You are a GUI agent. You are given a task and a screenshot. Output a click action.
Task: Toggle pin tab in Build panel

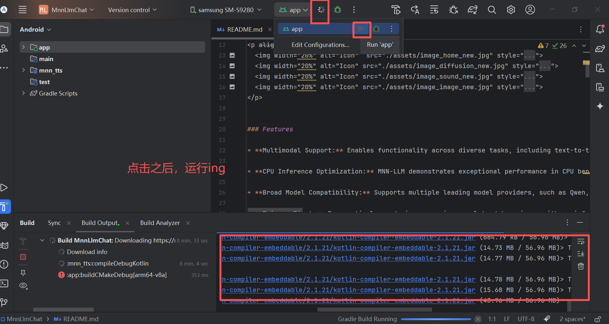(x=23, y=273)
